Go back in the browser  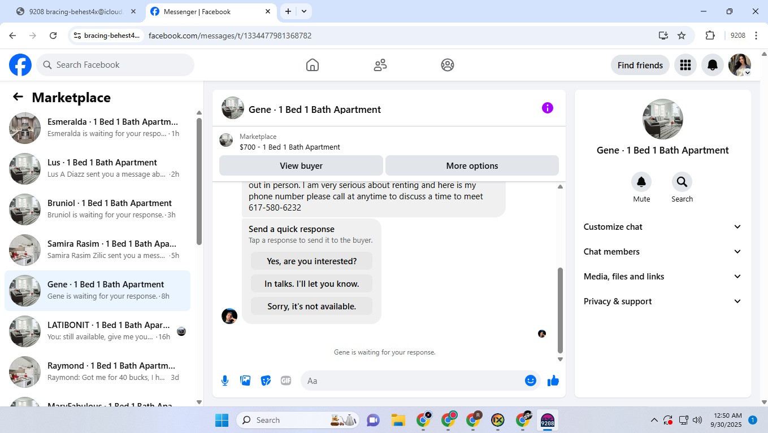[12, 36]
